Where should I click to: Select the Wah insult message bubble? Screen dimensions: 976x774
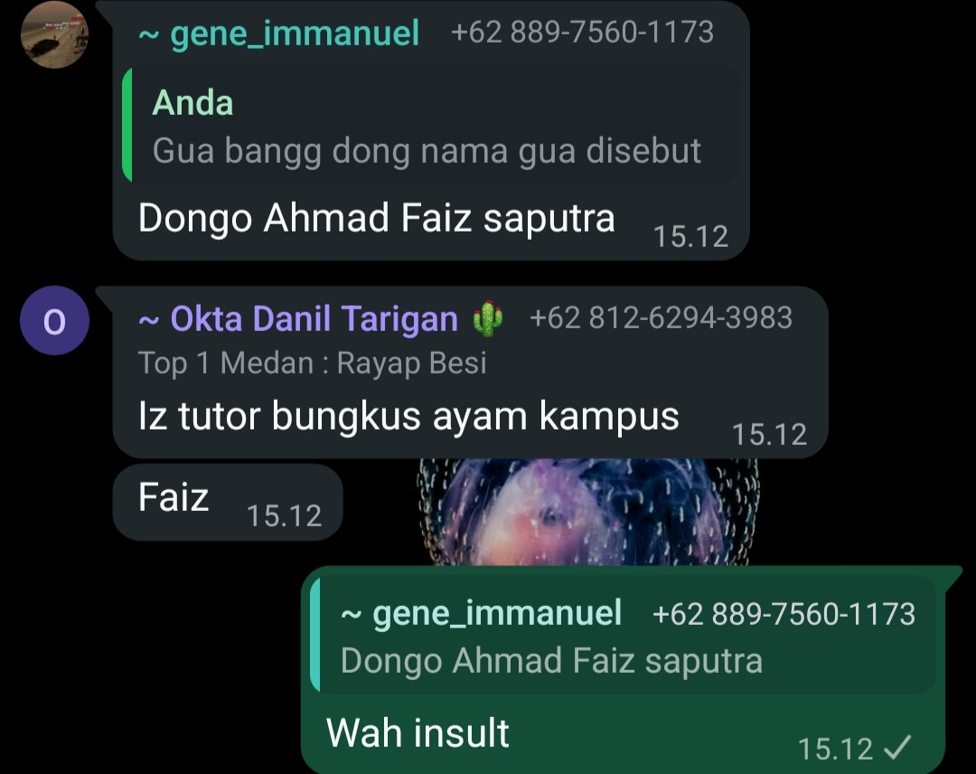click(x=623, y=670)
